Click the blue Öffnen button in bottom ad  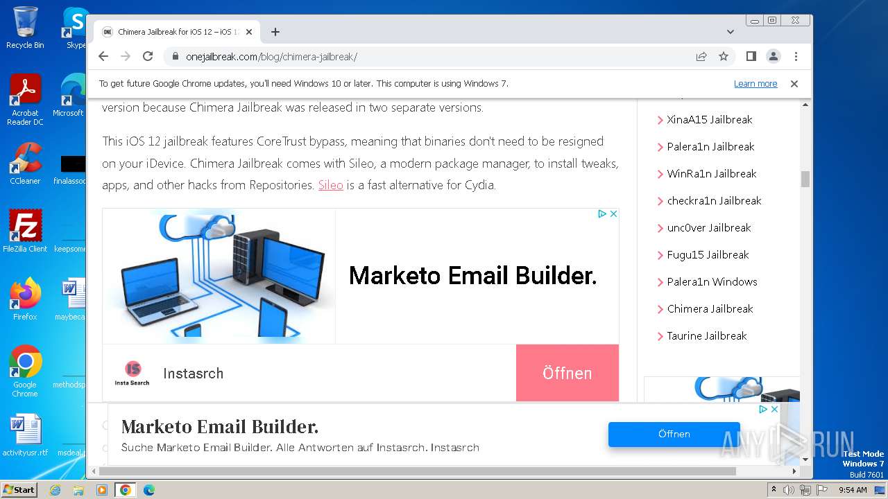[x=674, y=434]
